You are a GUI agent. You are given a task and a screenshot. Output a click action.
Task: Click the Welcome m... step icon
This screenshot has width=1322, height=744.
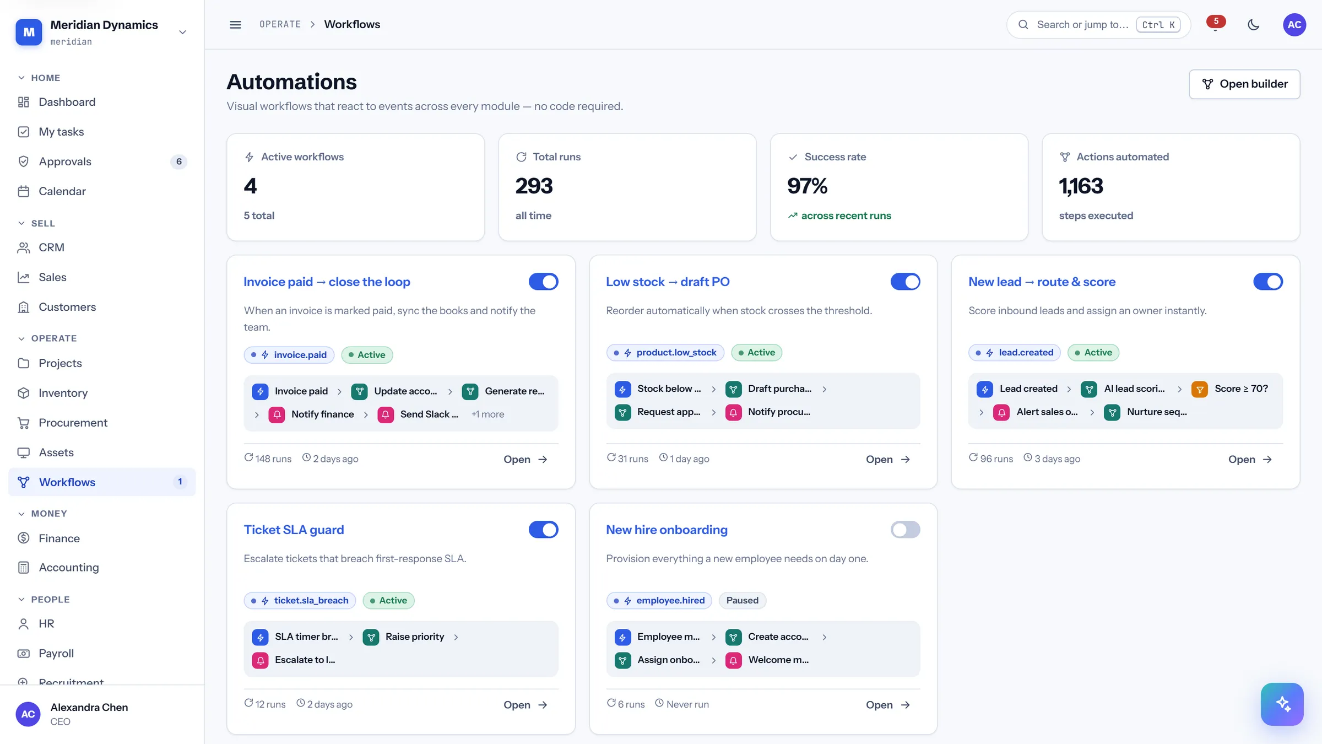[733, 660]
